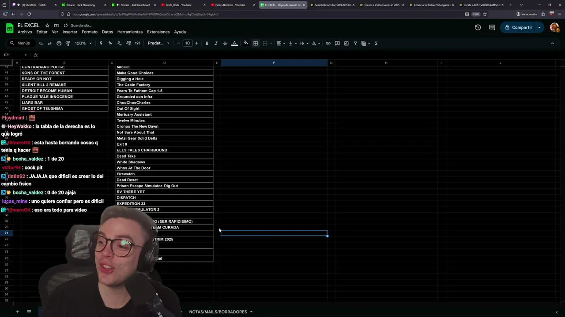The image size is (565, 317).
Task: Open the font family dropdown Predet...
Action: coord(158,43)
